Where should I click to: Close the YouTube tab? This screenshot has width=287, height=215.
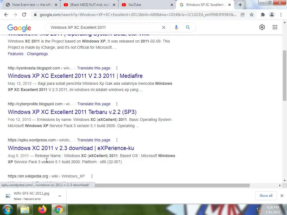coord(172,5)
